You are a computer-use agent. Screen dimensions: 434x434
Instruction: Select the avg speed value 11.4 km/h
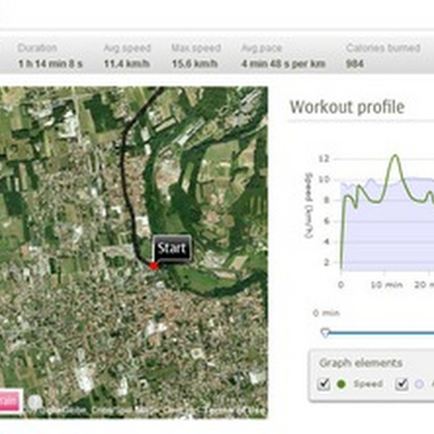127,64
